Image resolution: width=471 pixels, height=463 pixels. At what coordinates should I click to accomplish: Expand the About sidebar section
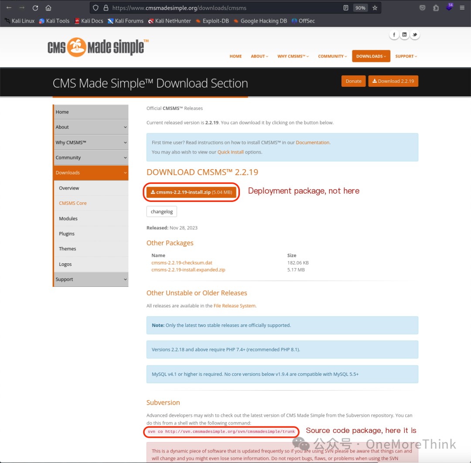91,127
